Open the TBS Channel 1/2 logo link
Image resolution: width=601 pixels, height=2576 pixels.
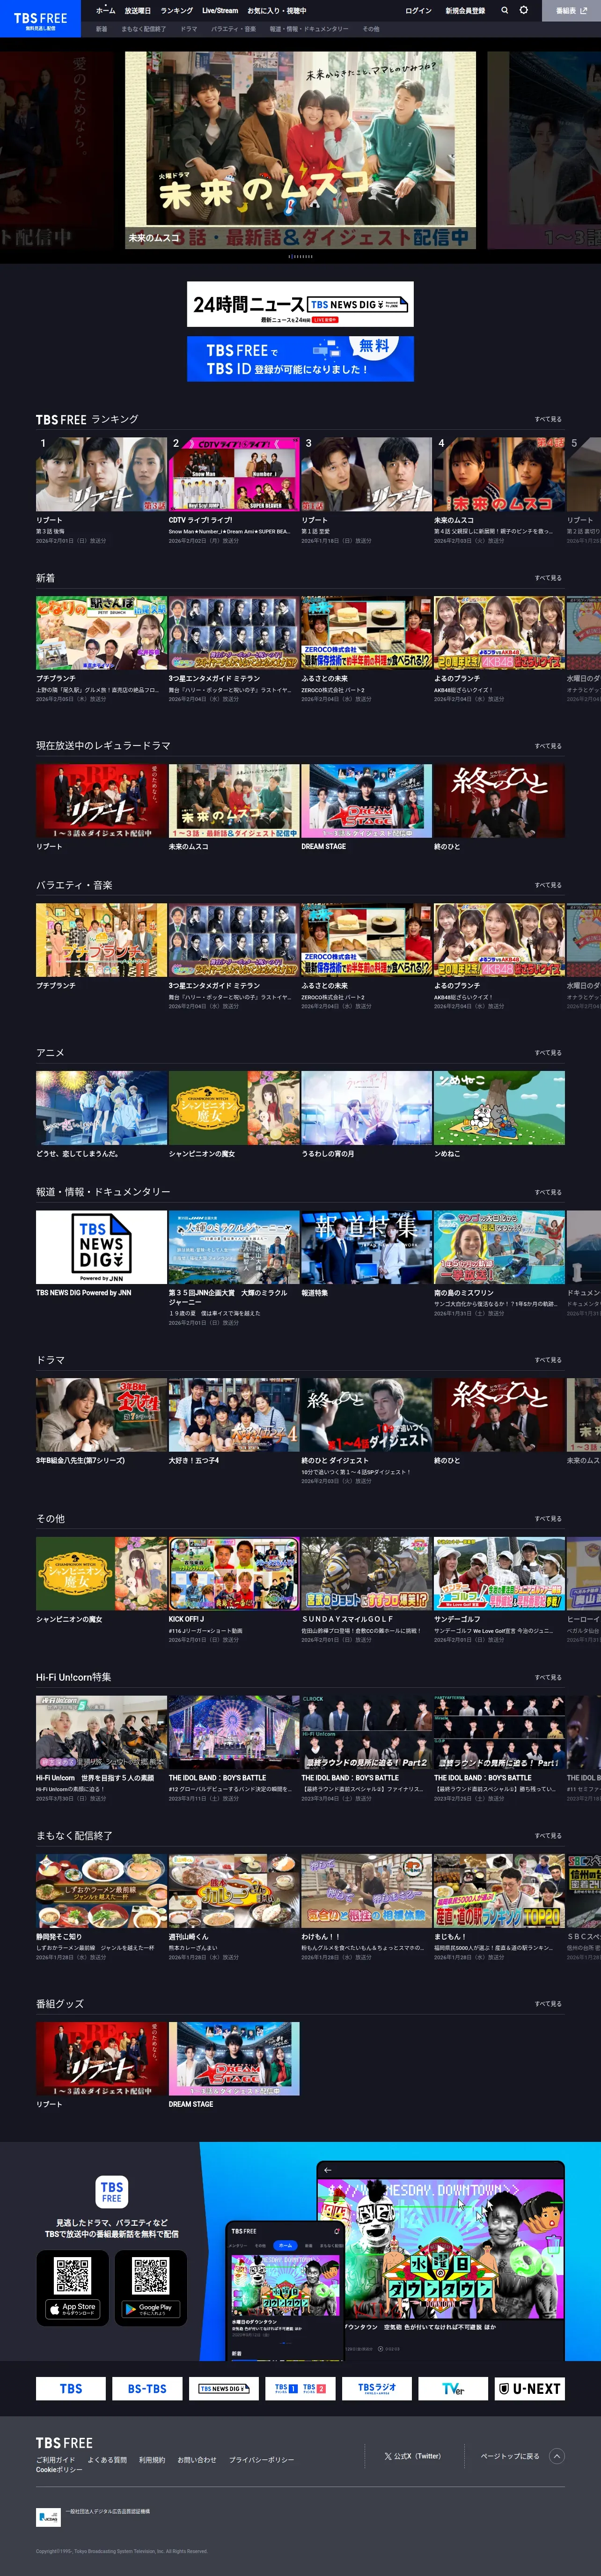tap(300, 2388)
